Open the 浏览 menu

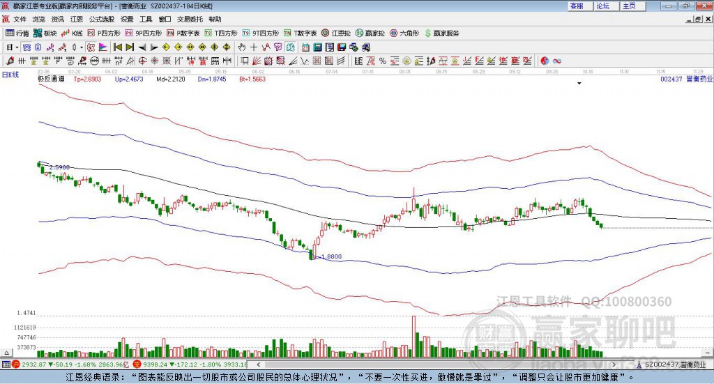39,19
